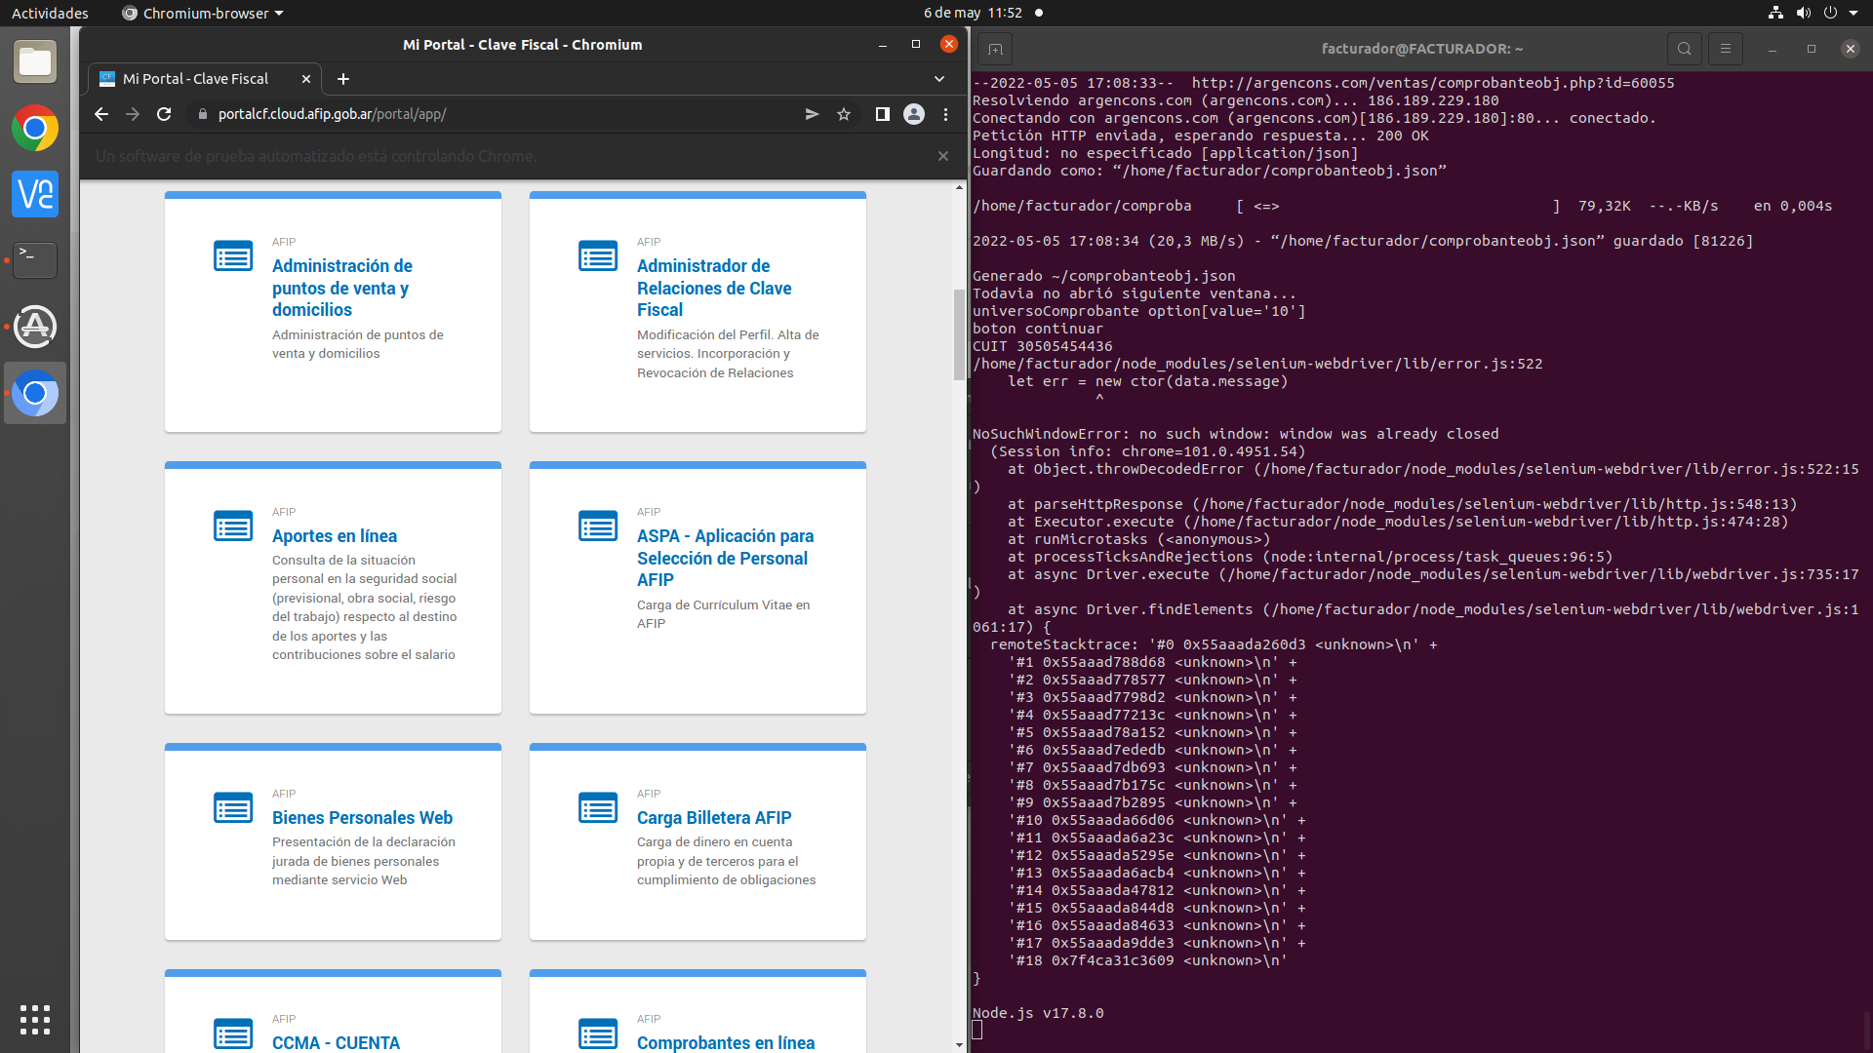Viewport: 1873px width, 1053px height.
Task: Click the Aportes en línea card icon
Action: pos(233,526)
